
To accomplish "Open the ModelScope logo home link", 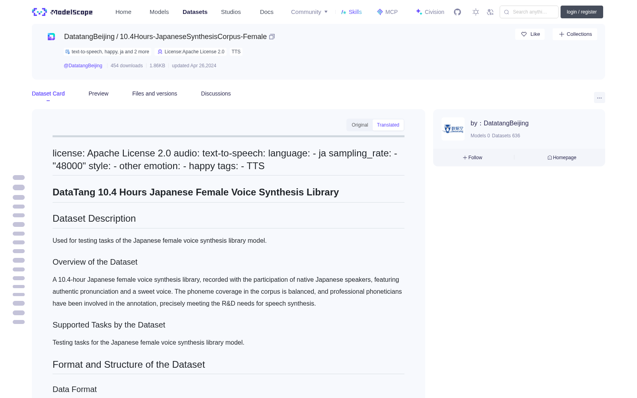I will (x=62, y=12).
